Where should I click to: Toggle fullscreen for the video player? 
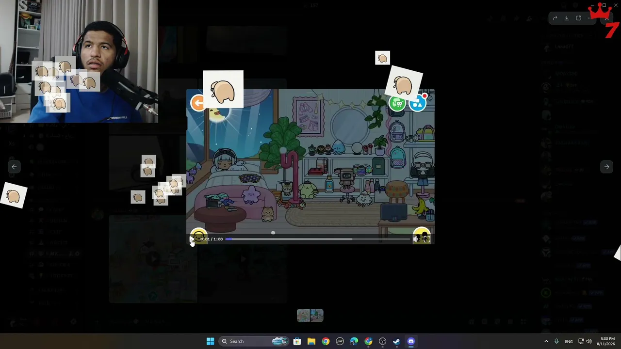[427, 239]
